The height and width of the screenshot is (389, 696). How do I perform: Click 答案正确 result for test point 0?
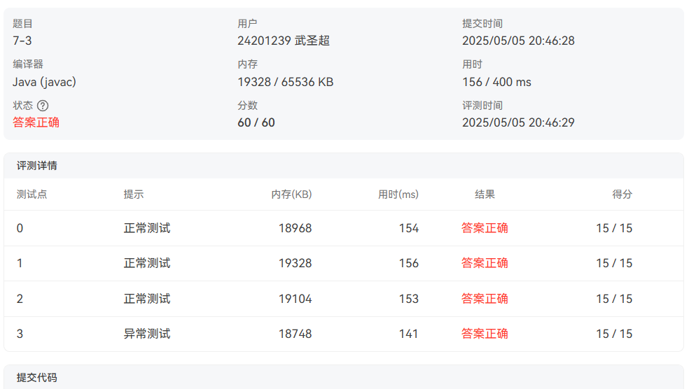point(485,228)
